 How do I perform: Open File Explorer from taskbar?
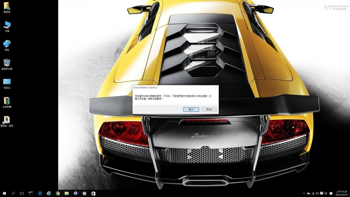[67, 193]
